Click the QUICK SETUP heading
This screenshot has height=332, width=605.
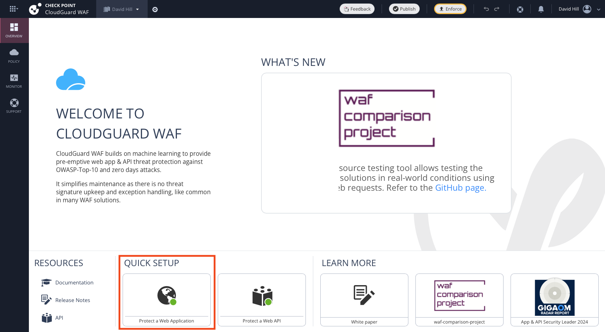tap(152, 263)
